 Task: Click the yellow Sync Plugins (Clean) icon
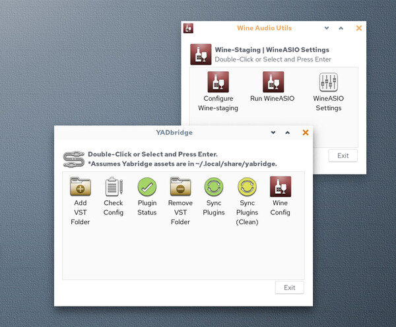click(247, 187)
